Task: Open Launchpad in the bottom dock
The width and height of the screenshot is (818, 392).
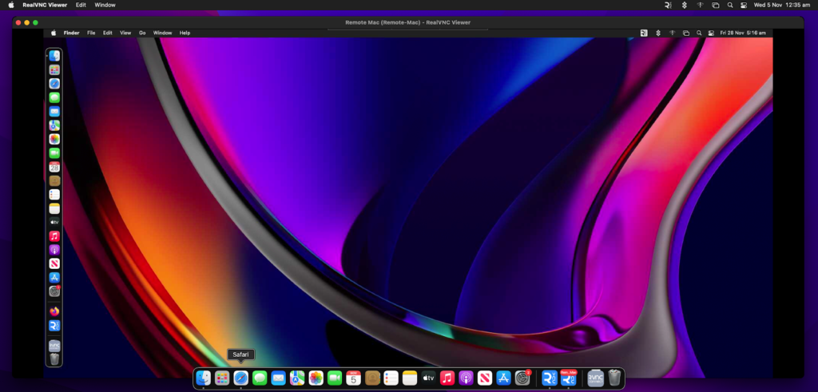Action: tap(222, 378)
